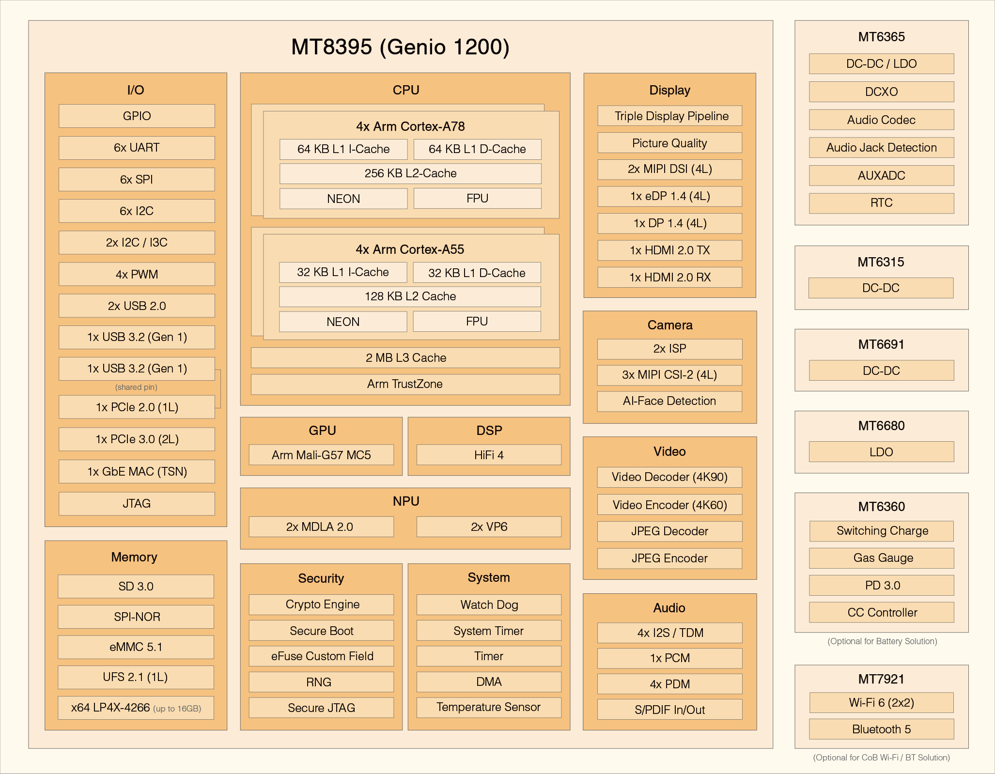This screenshot has width=995, height=774.
Task: Select AI-Face Detection in Camera
Action: click(669, 401)
